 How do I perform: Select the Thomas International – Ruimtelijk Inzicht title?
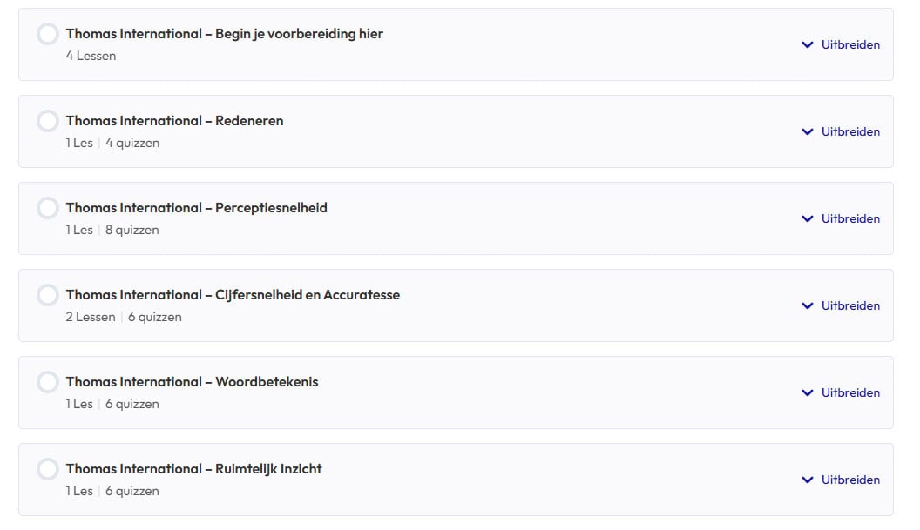coord(193,469)
